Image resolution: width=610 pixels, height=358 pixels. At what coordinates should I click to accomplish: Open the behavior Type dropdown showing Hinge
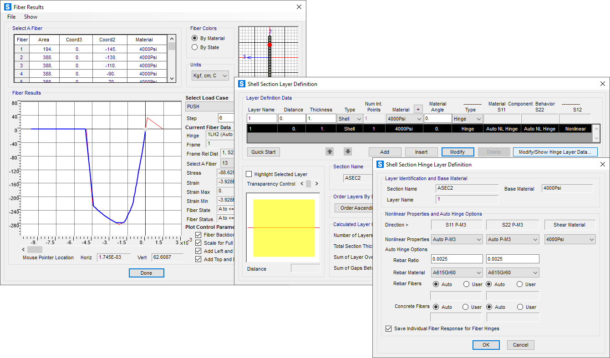(468, 119)
